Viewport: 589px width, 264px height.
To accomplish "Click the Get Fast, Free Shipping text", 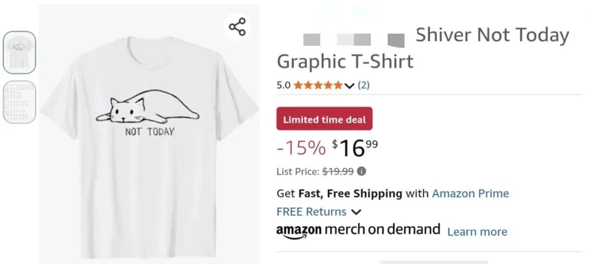I will (x=339, y=193).
